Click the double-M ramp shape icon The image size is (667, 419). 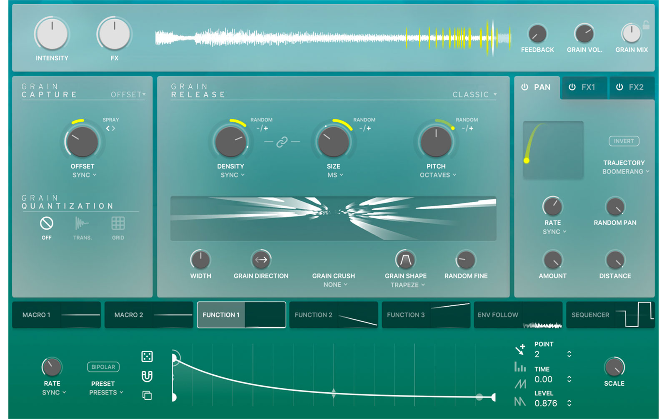520,383
